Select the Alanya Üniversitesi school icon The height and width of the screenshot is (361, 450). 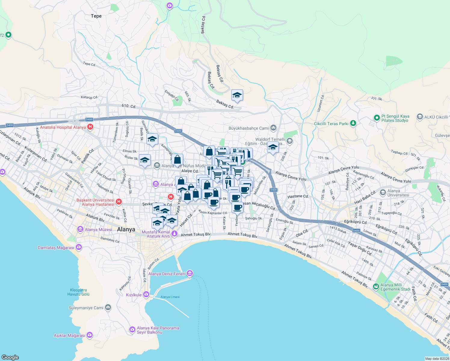[x=383, y=193]
